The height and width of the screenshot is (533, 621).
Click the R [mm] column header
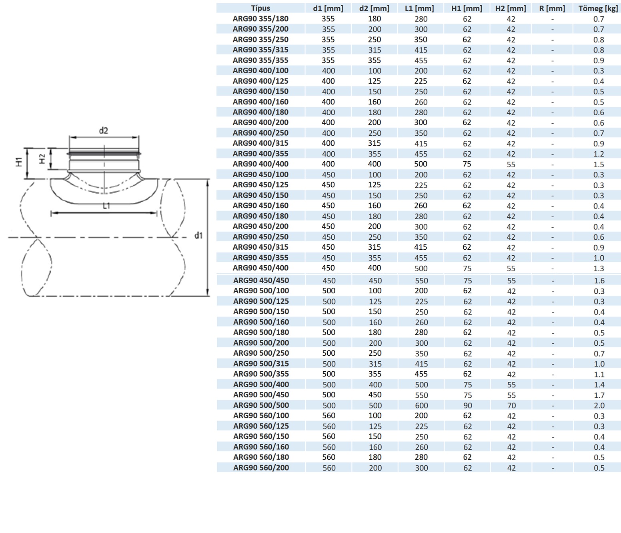[x=552, y=8]
